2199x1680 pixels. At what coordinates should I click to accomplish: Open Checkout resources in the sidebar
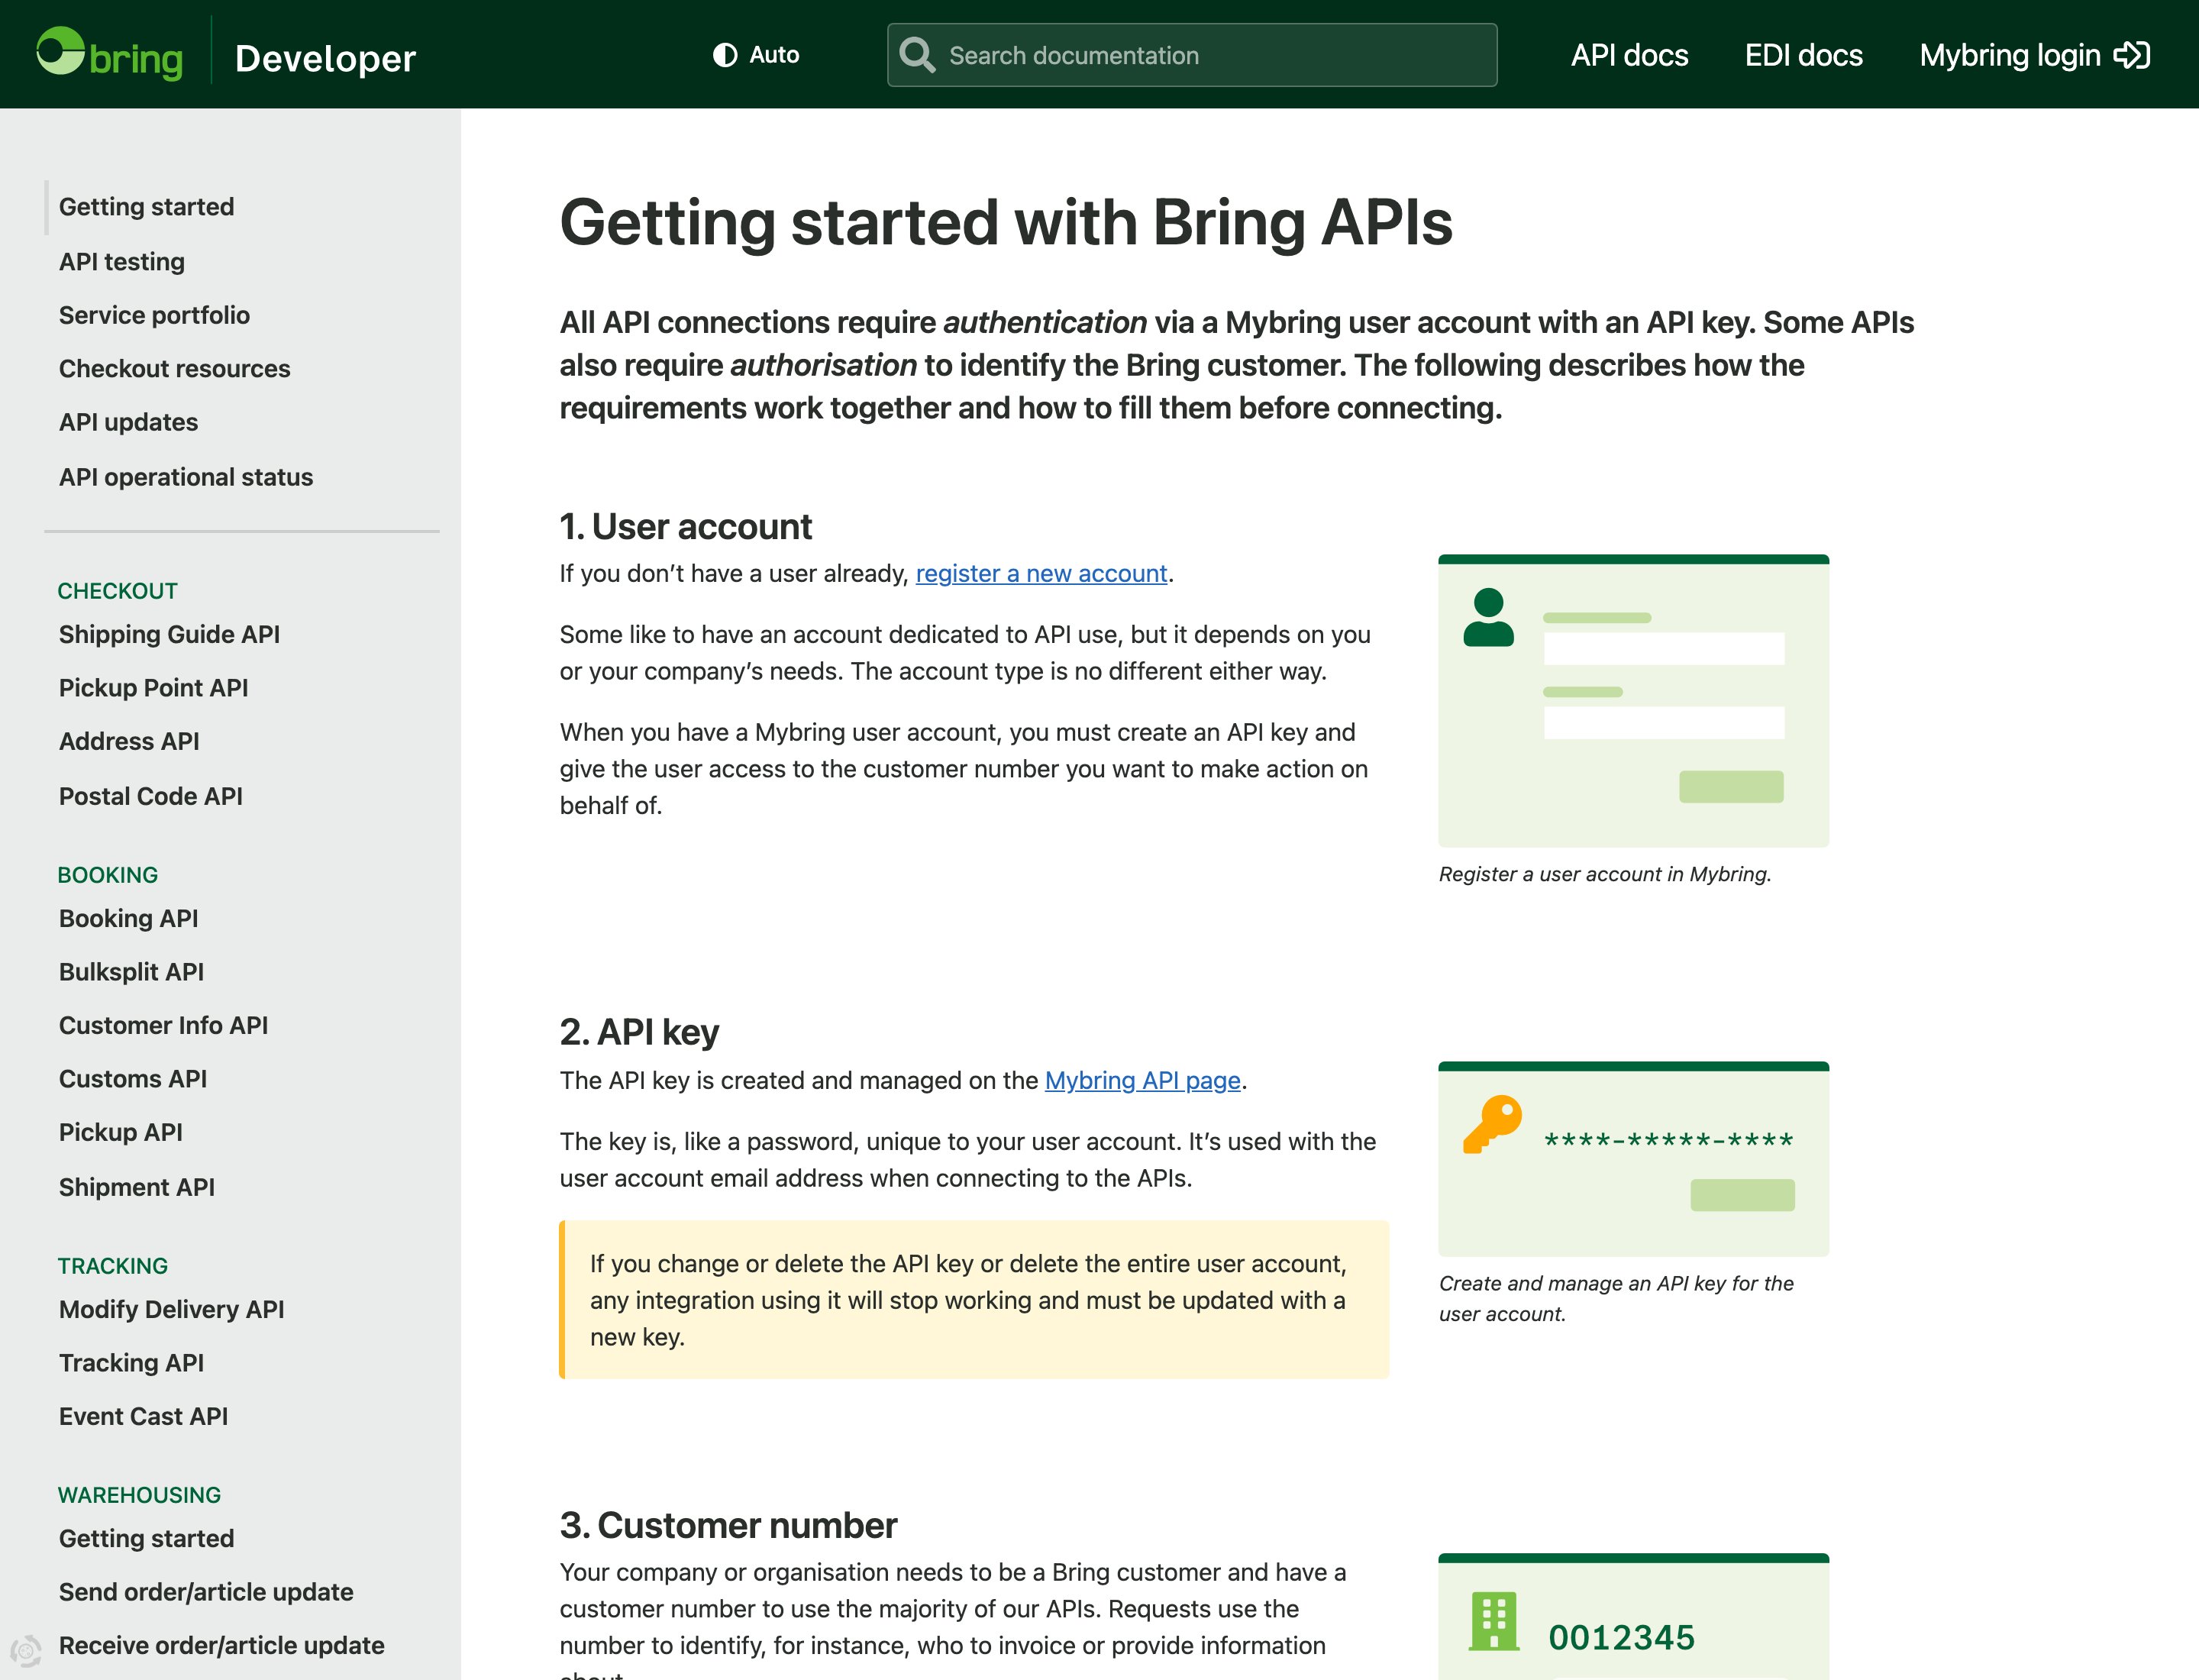tap(174, 369)
